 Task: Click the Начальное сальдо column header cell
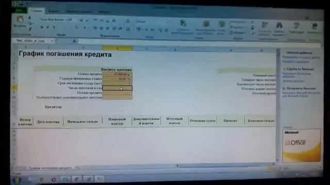coord(82,121)
